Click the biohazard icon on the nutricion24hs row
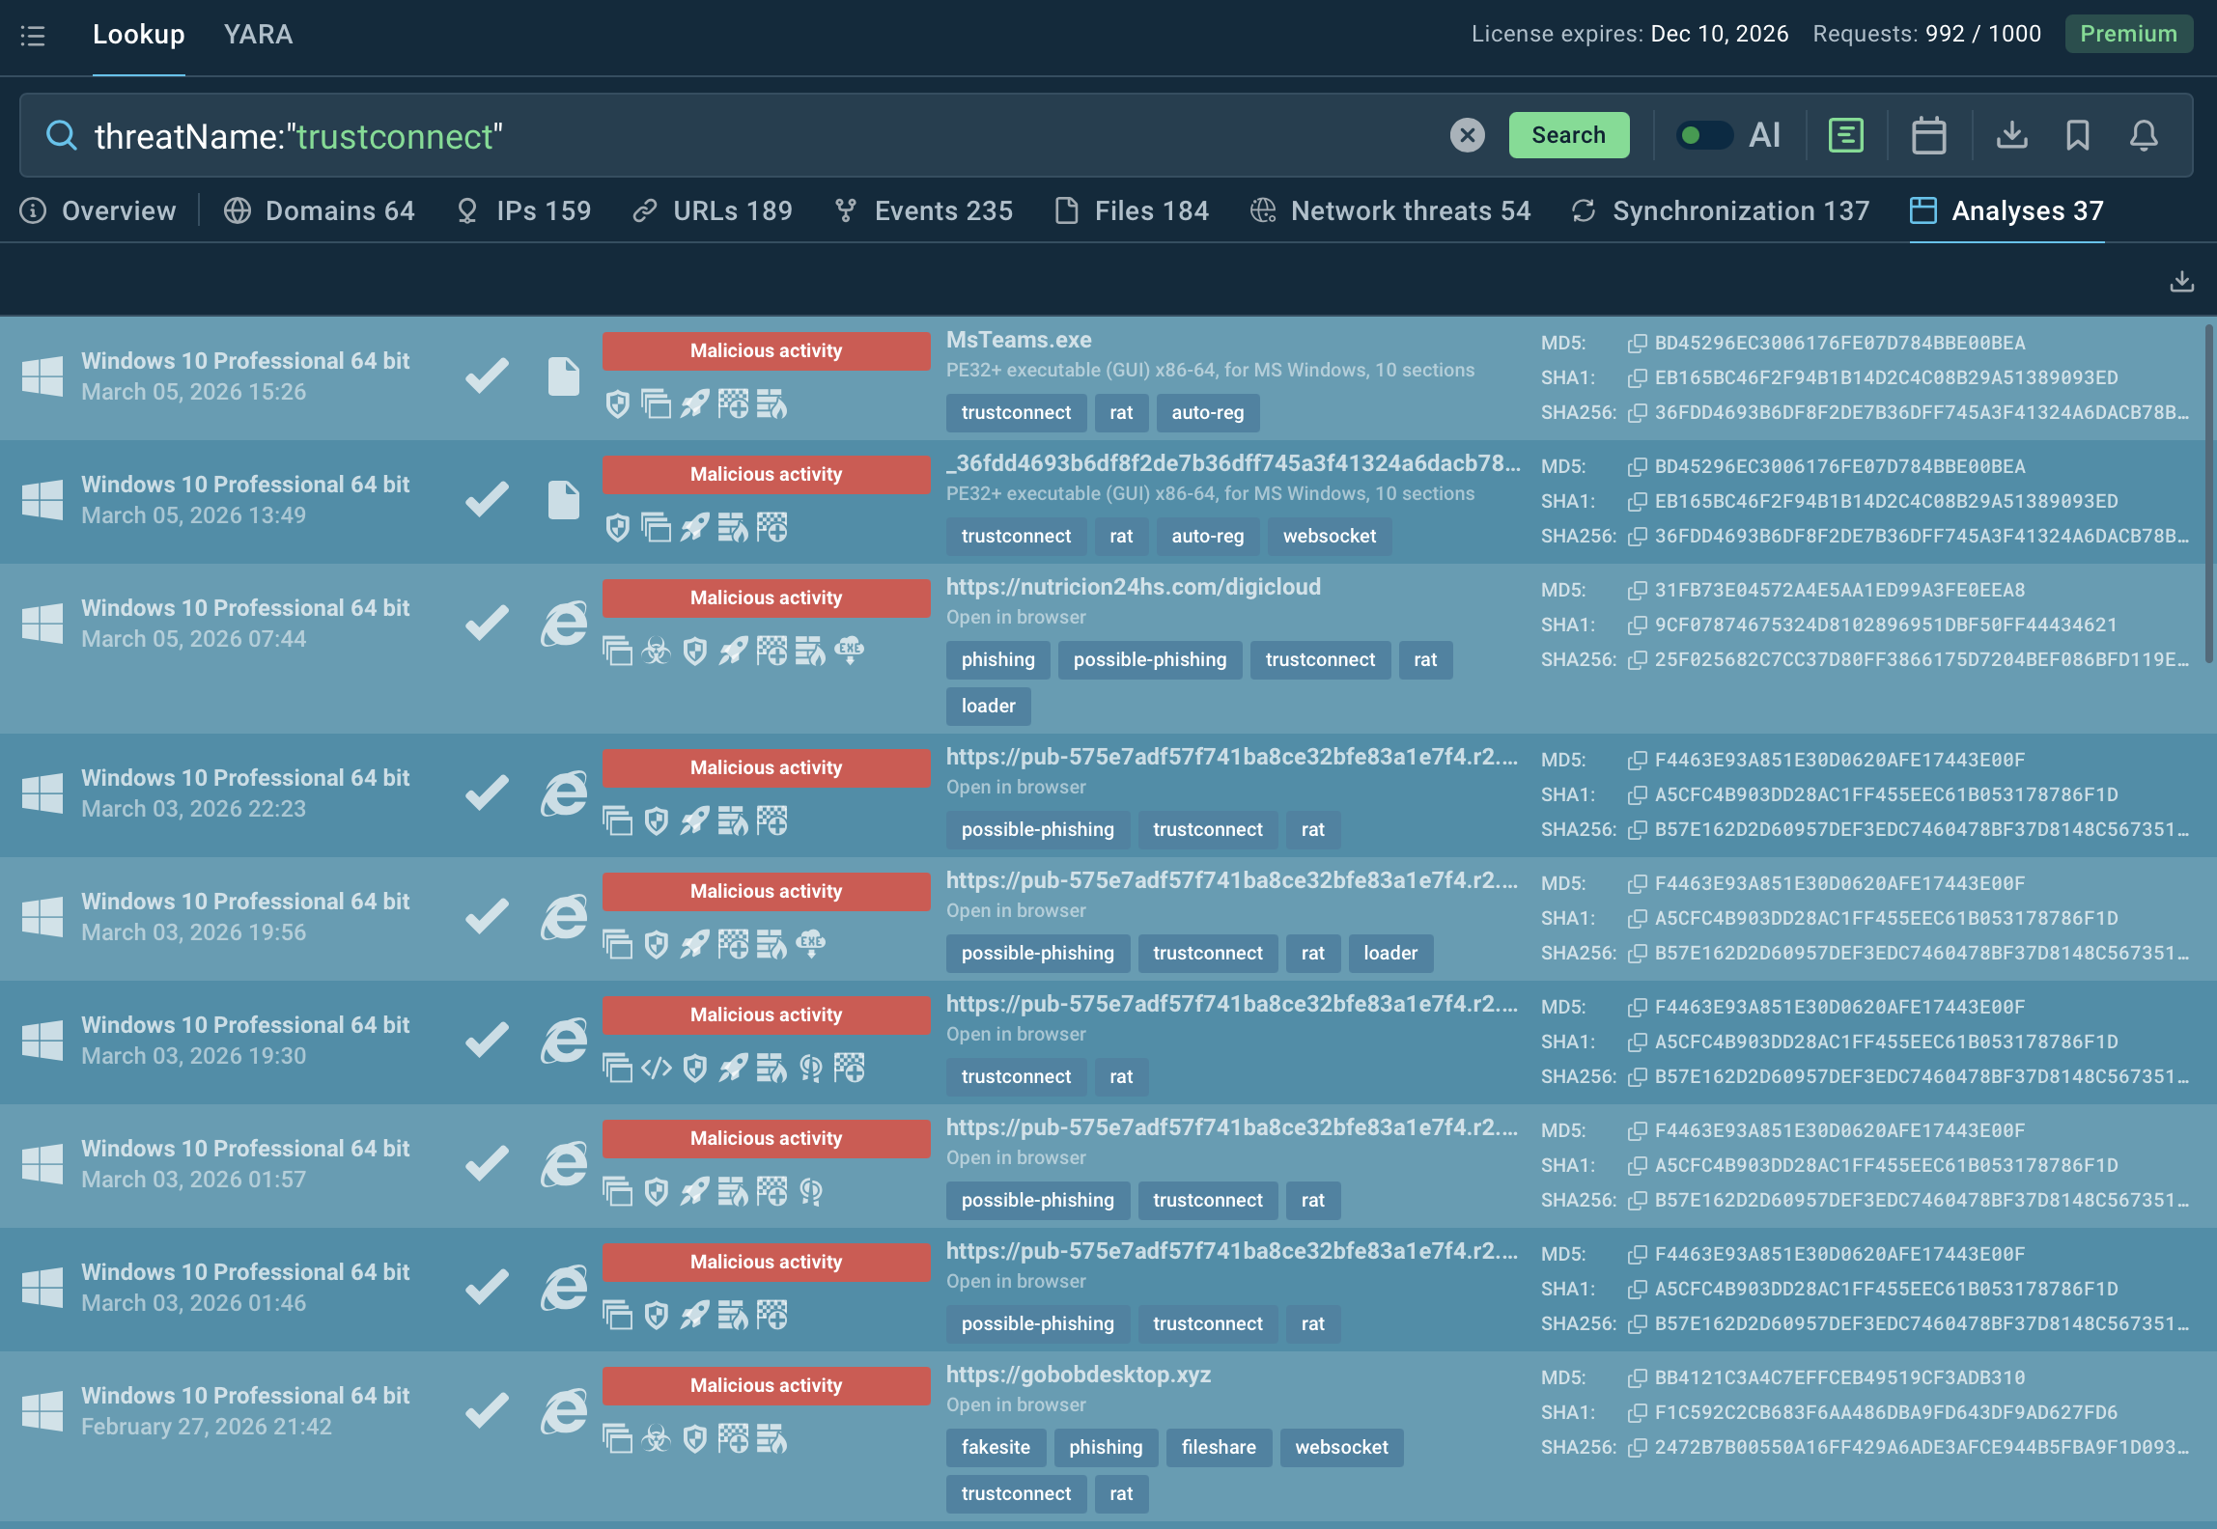The width and height of the screenshot is (2217, 1529). pos(657,653)
